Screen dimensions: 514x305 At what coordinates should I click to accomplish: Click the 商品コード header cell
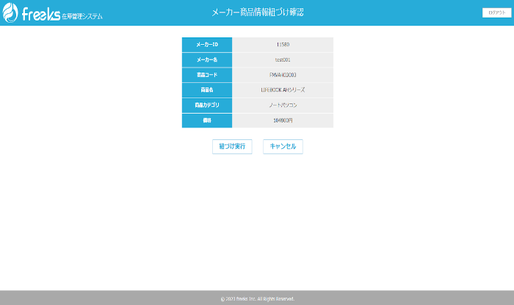(207, 75)
